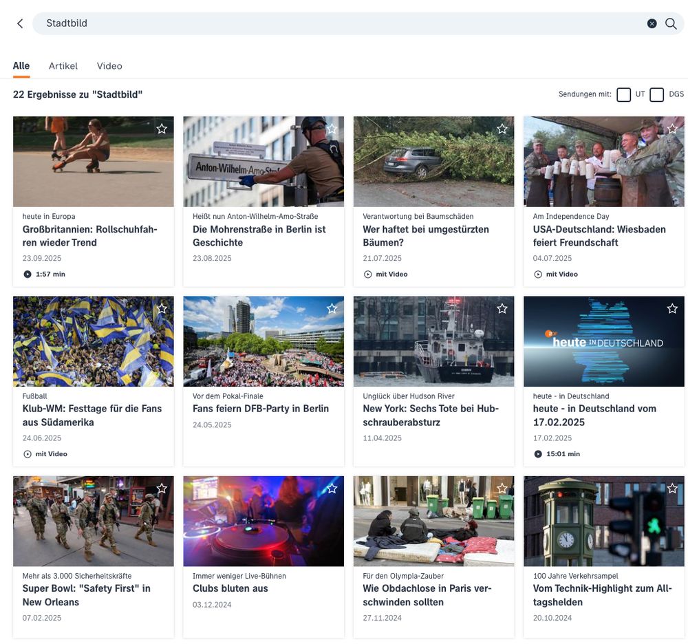Switch to the Alle tab

pyautogui.click(x=21, y=66)
